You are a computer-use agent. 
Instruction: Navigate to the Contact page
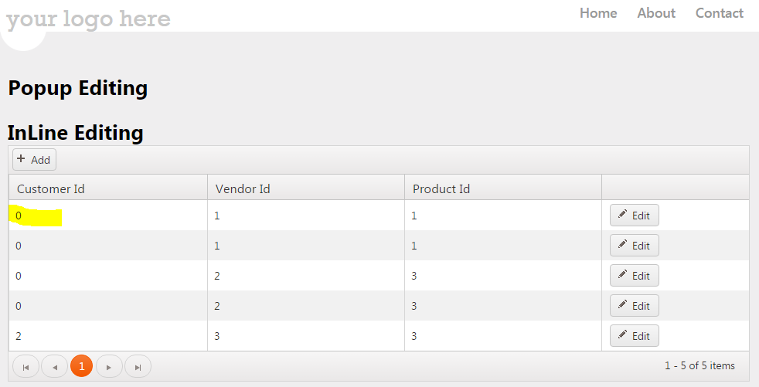719,13
